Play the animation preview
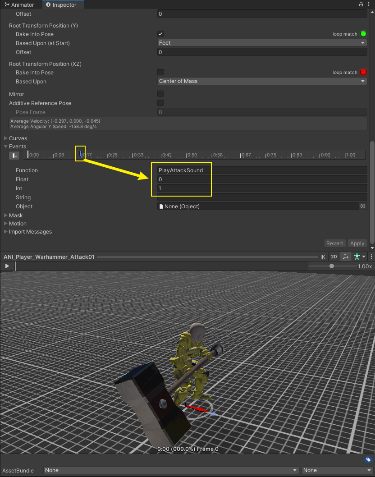The height and width of the screenshot is (477, 375). pos(7,266)
